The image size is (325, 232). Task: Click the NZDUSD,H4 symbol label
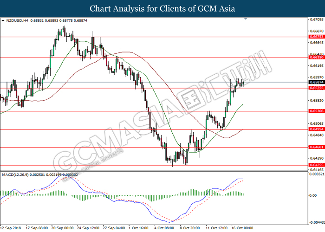tap(17, 20)
